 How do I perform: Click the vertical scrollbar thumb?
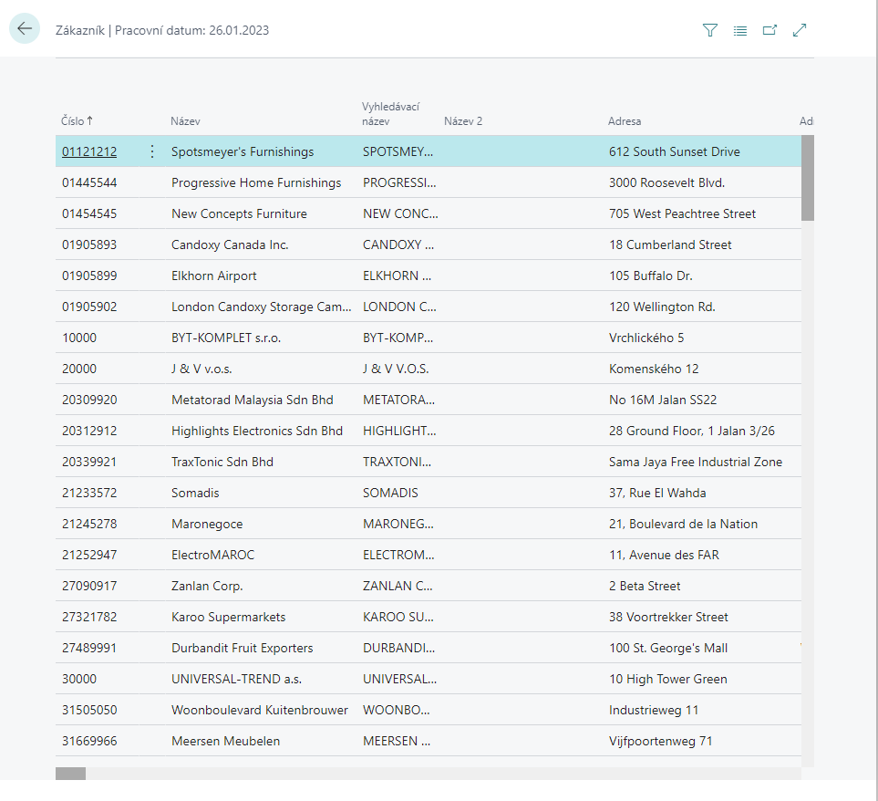(807, 178)
